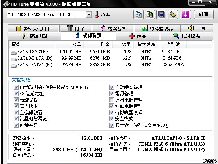This screenshot has width=218, height=164.
Task: Switch to the 刪除 tab
Action: coord(76,29)
